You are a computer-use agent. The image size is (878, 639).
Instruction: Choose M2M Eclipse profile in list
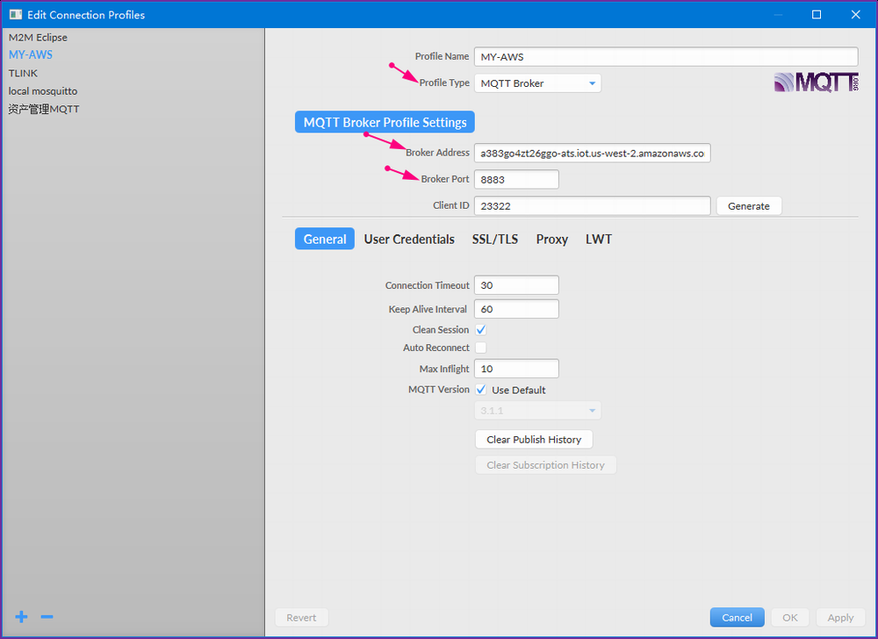click(x=38, y=38)
